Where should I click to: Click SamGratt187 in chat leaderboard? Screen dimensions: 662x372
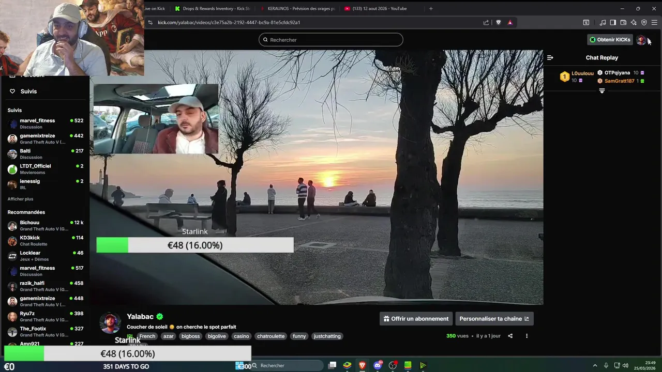click(x=620, y=81)
